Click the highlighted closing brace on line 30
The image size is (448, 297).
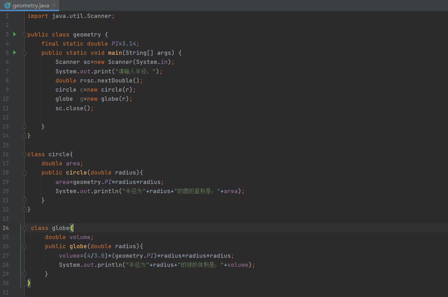point(29,283)
